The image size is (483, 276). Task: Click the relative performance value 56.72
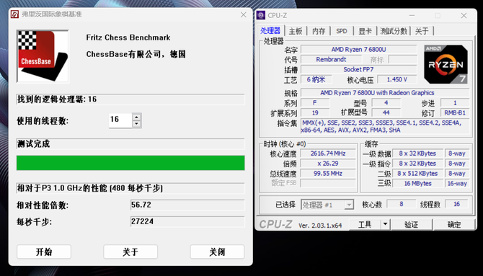(x=187, y=205)
